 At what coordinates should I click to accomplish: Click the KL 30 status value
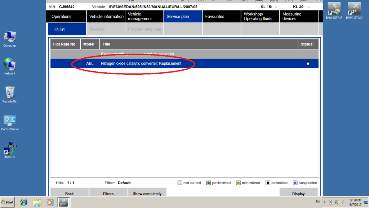click(x=308, y=7)
